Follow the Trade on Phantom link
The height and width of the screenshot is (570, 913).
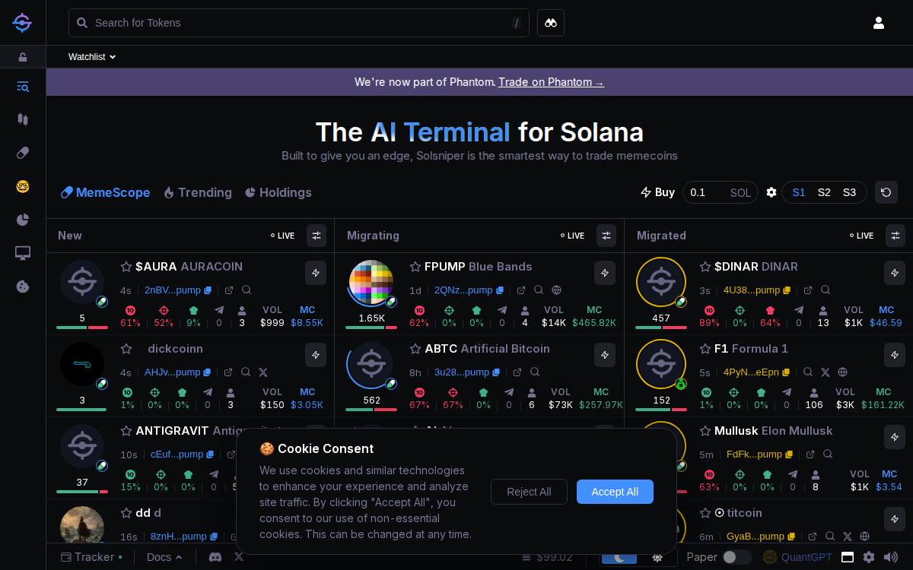pyautogui.click(x=551, y=82)
